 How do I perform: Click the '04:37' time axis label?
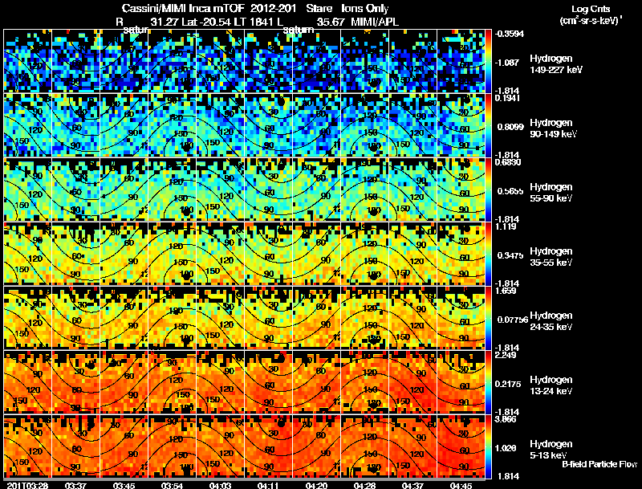coord(413,485)
